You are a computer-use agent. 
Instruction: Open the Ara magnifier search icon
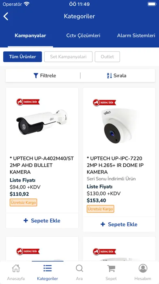pyautogui.click(x=79, y=268)
